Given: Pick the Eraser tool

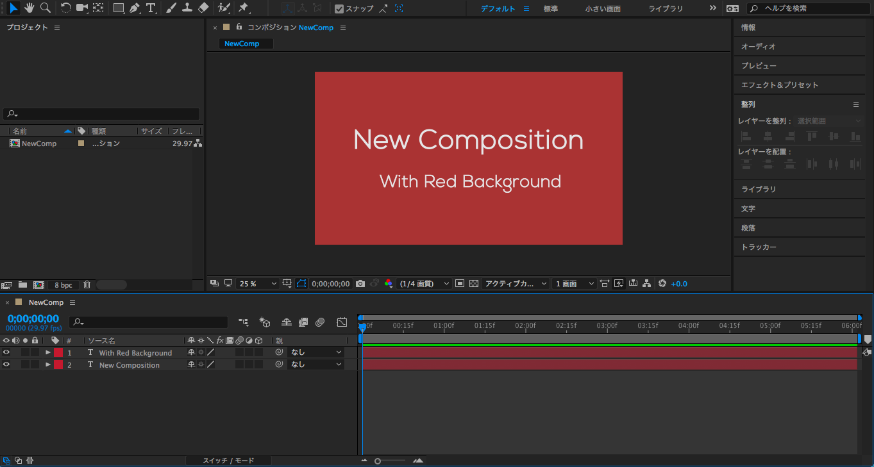Looking at the screenshot, I should point(203,8).
